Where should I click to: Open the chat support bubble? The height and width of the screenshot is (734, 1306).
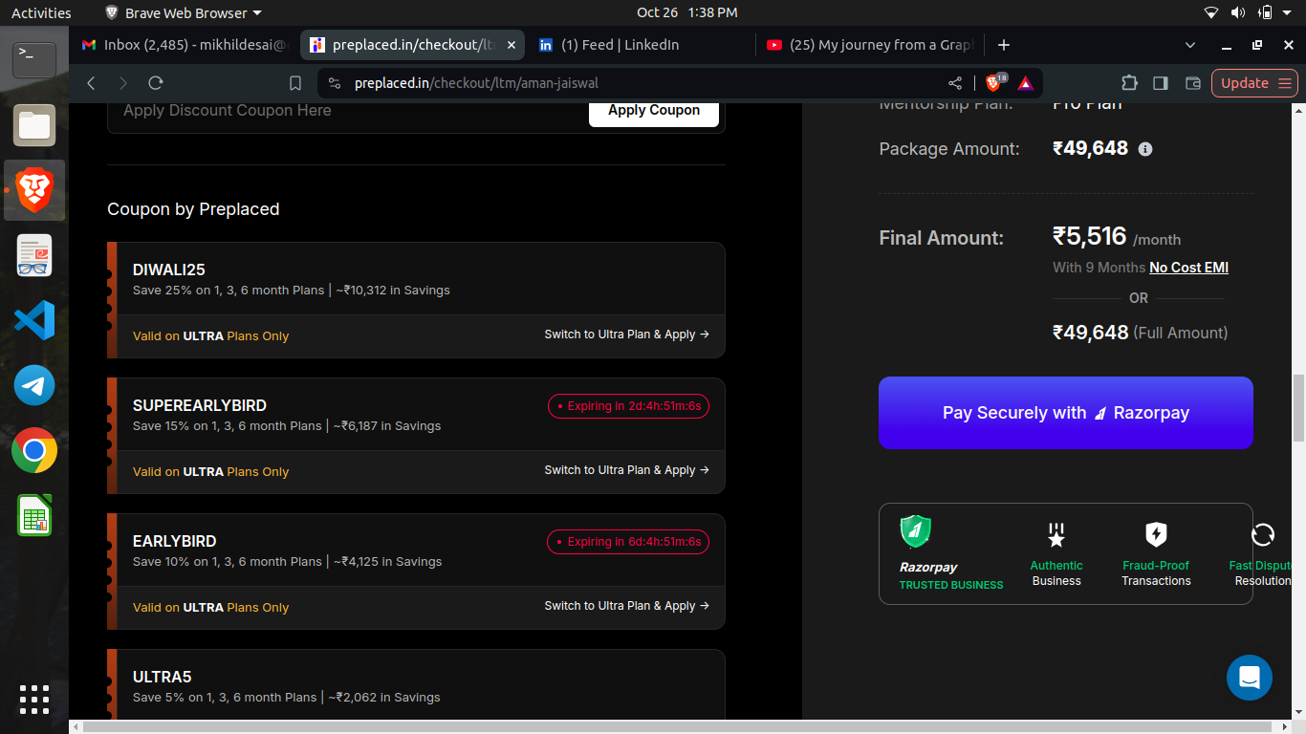pyautogui.click(x=1249, y=678)
